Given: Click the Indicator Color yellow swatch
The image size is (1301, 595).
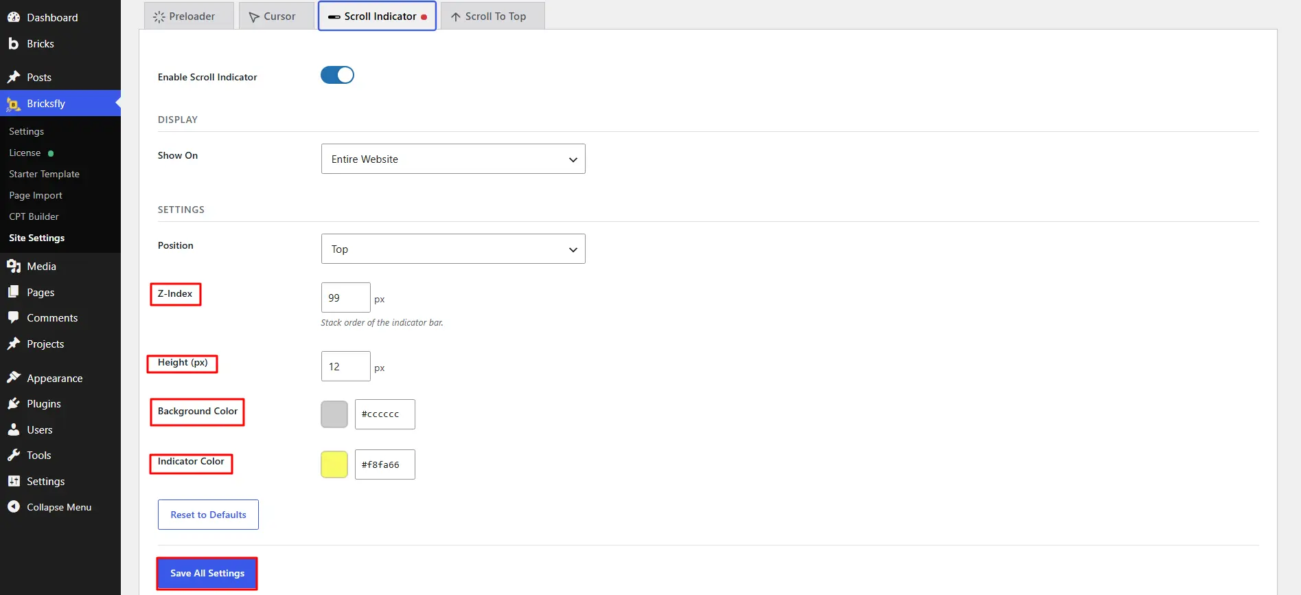Looking at the screenshot, I should pos(334,464).
